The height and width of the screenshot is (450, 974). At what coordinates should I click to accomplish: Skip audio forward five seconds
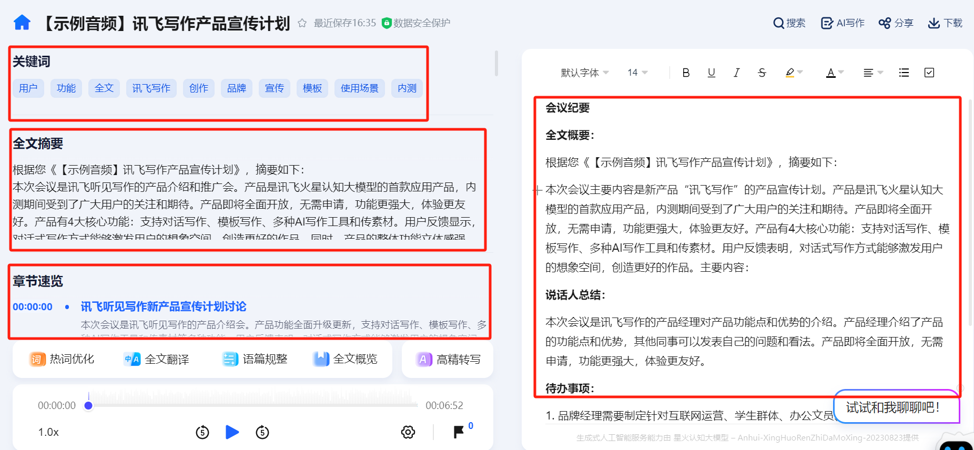click(262, 432)
